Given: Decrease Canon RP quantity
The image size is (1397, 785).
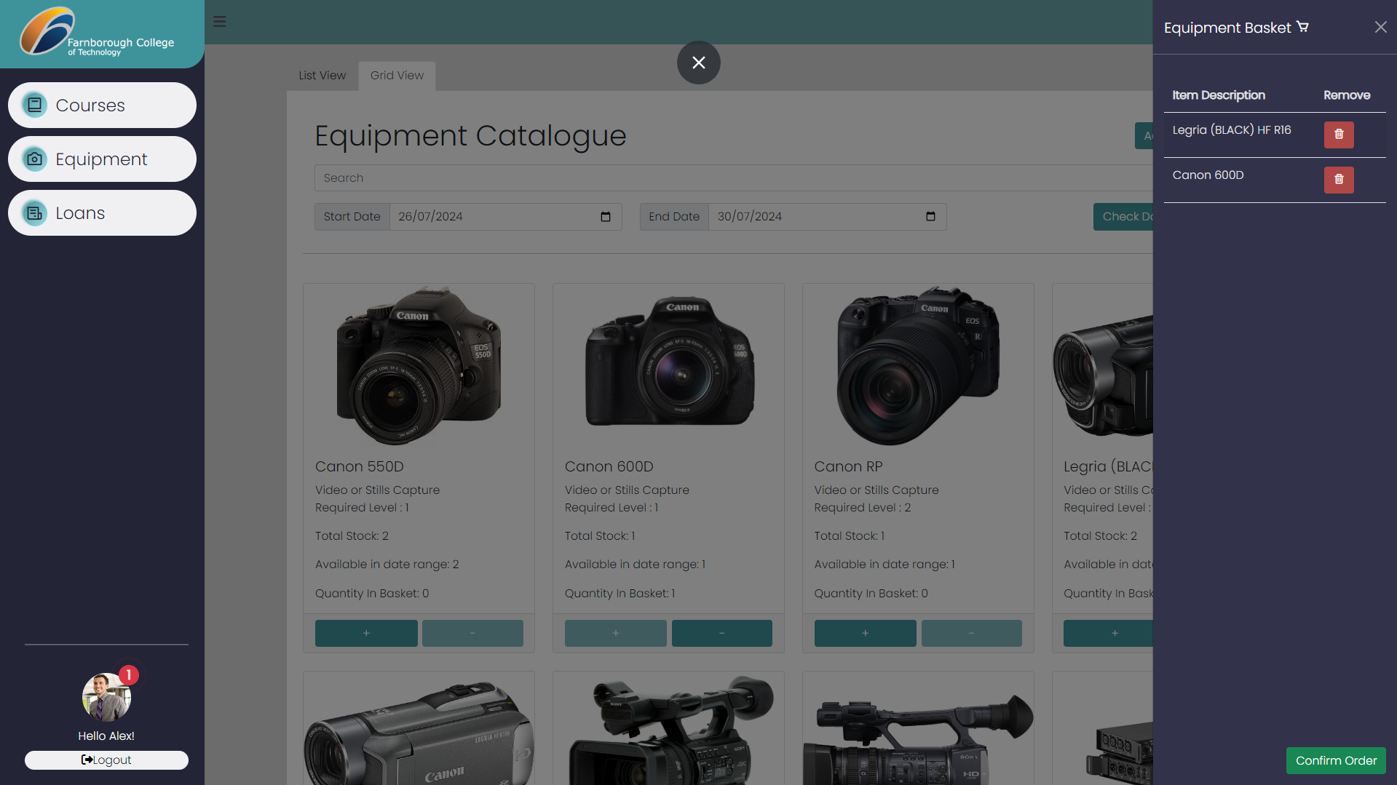Looking at the screenshot, I should click(971, 633).
